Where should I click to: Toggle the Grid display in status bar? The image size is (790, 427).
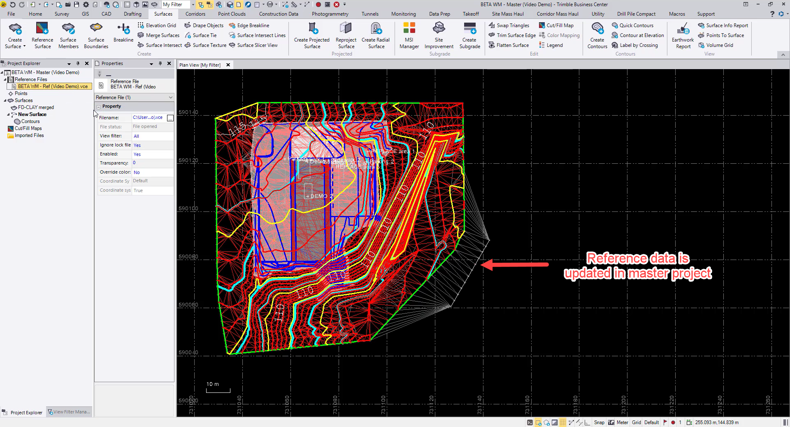[636, 422]
